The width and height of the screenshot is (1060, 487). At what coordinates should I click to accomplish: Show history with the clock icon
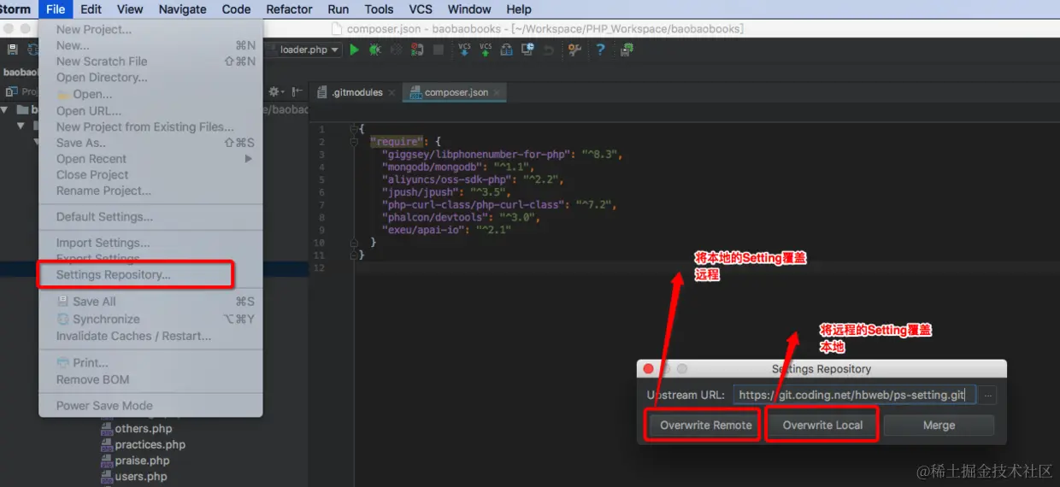(x=527, y=50)
